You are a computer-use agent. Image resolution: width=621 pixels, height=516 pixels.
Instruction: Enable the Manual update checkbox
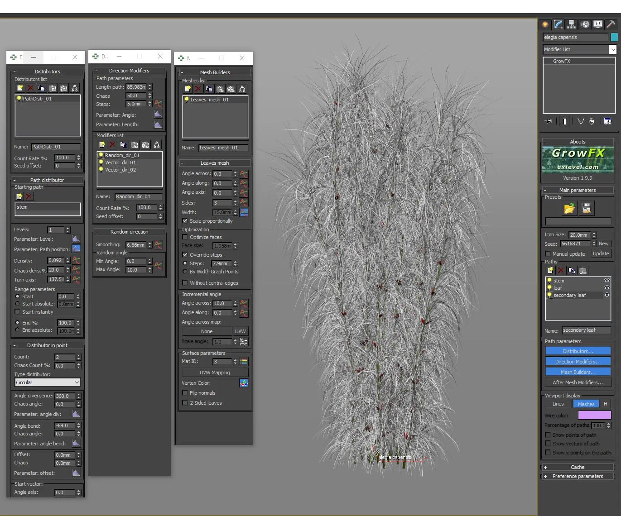[548, 254]
